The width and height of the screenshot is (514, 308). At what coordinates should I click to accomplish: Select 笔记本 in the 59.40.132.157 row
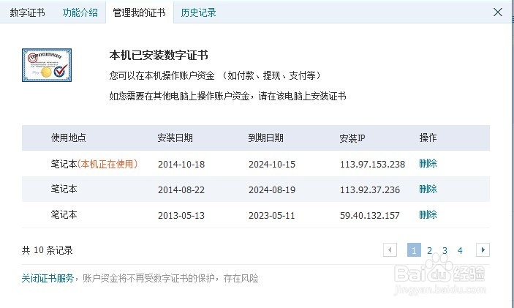(64, 214)
